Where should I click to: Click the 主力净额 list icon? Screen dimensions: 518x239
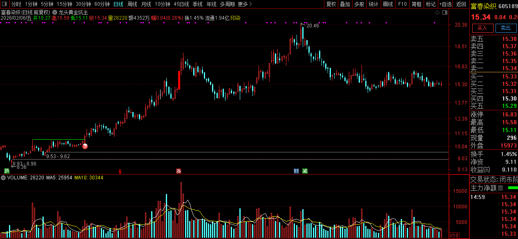point(500,188)
